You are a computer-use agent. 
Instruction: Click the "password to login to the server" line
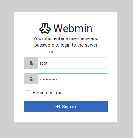[66, 45]
